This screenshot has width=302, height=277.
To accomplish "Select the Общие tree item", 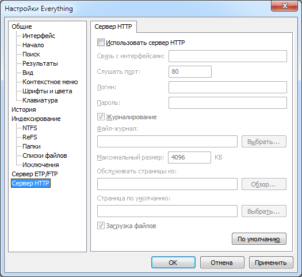I will click(22, 26).
